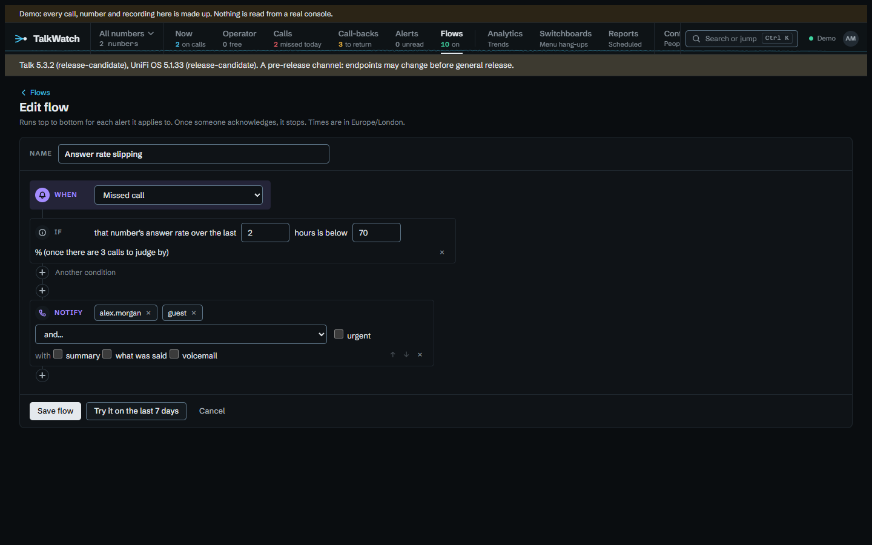This screenshot has height=545, width=872.
Task: Click the hours input showing 2
Action: (265, 233)
